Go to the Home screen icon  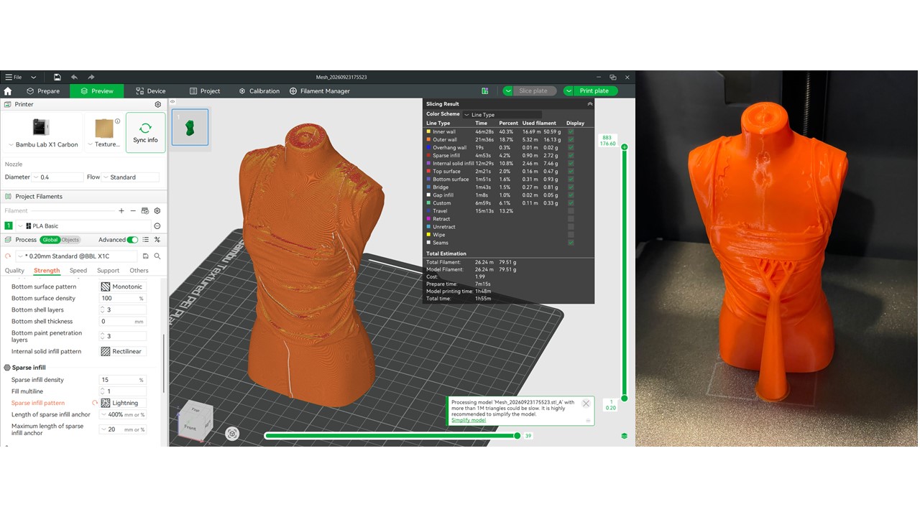(x=8, y=91)
